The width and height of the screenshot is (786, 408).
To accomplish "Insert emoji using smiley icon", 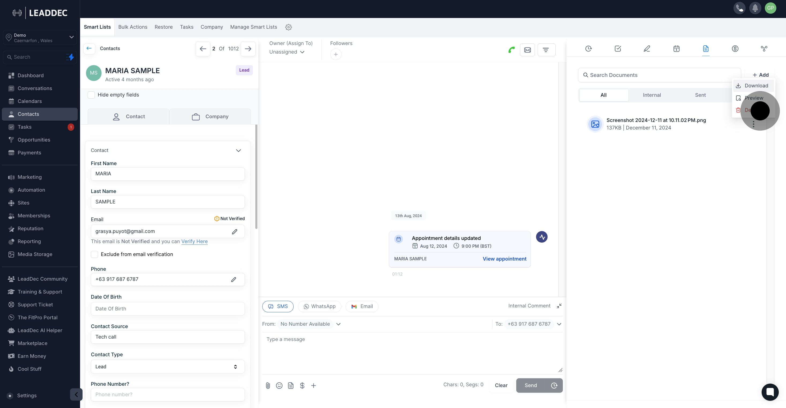I will click(x=279, y=385).
